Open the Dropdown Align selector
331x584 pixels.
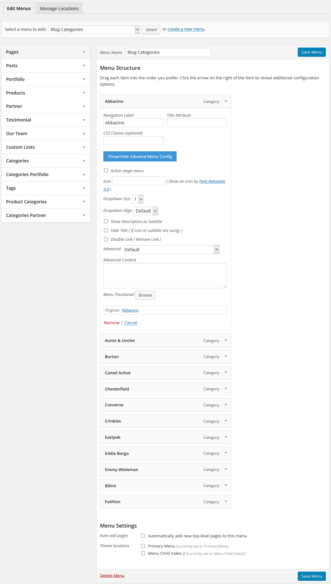[146, 211]
